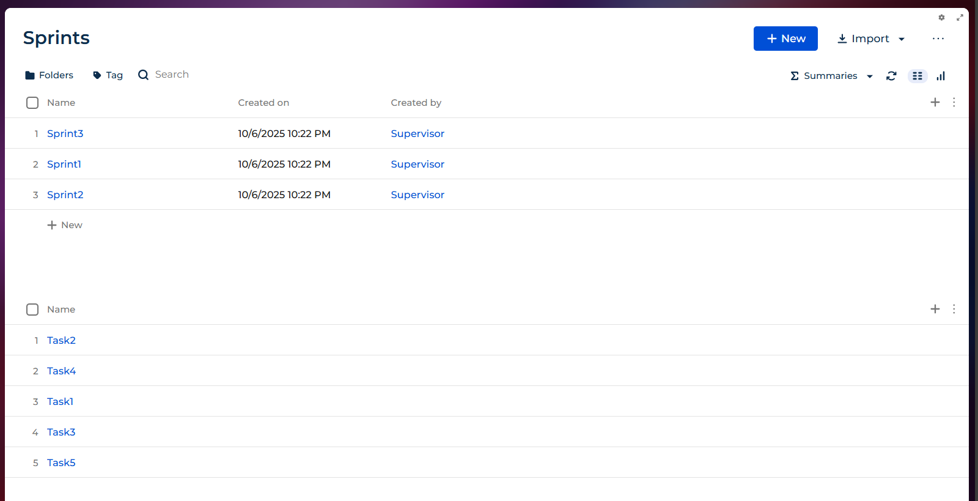Open the settings gear icon
This screenshot has width=978, height=501.
[x=941, y=18]
